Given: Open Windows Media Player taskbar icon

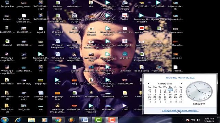Looking at the screenshot, I should (x=44, y=120).
